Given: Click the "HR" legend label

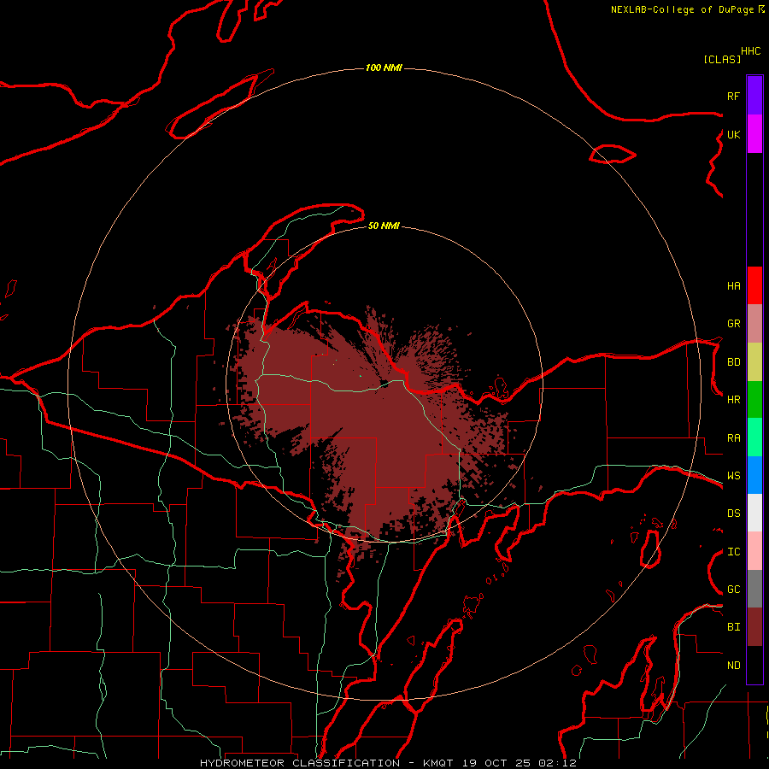Looking at the screenshot, I should [733, 400].
